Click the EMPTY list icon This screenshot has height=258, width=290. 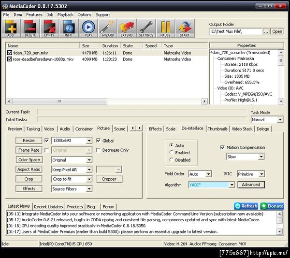click(x=49, y=28)
